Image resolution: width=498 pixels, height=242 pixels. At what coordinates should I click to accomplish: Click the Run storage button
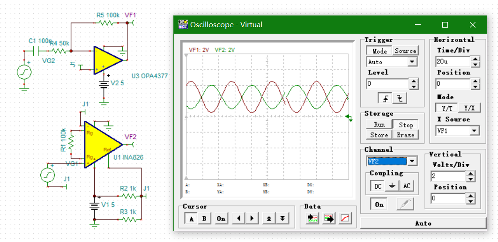click(379, 125)
